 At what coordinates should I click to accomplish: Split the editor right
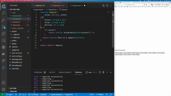click(x=107, y=5)
